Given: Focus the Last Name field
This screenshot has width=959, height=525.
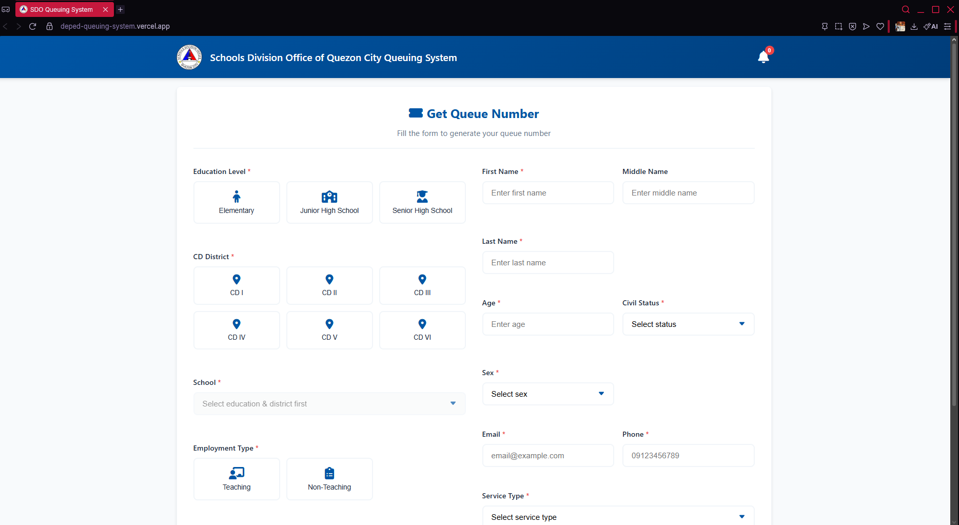Looking at the screenshot, I should point(548,262).
